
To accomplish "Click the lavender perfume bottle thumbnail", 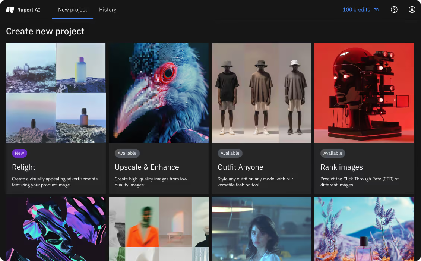I will pyautogui.click(x=364, y=229).
